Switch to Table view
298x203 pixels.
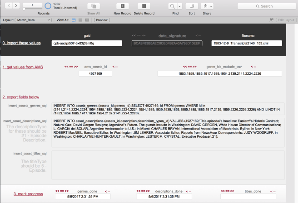pos(87,20)
